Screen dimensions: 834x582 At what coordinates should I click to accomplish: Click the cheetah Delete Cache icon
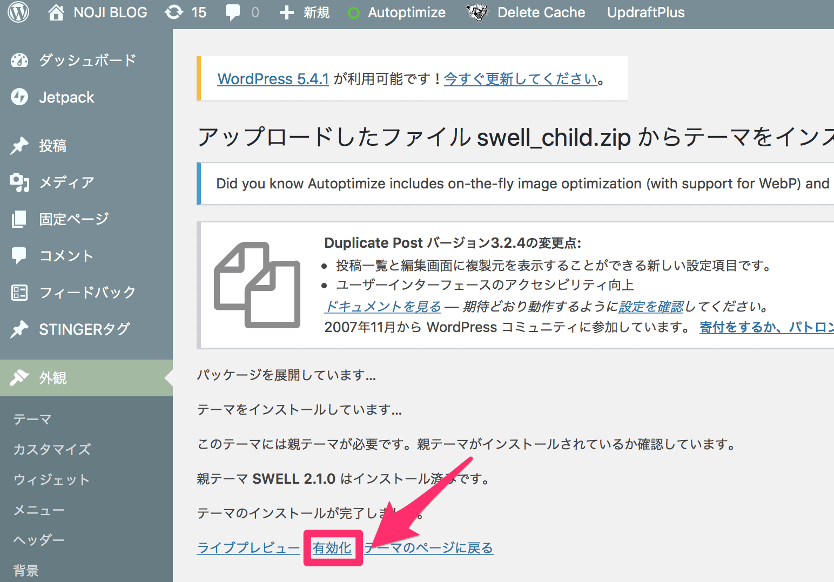click(477, 12)
